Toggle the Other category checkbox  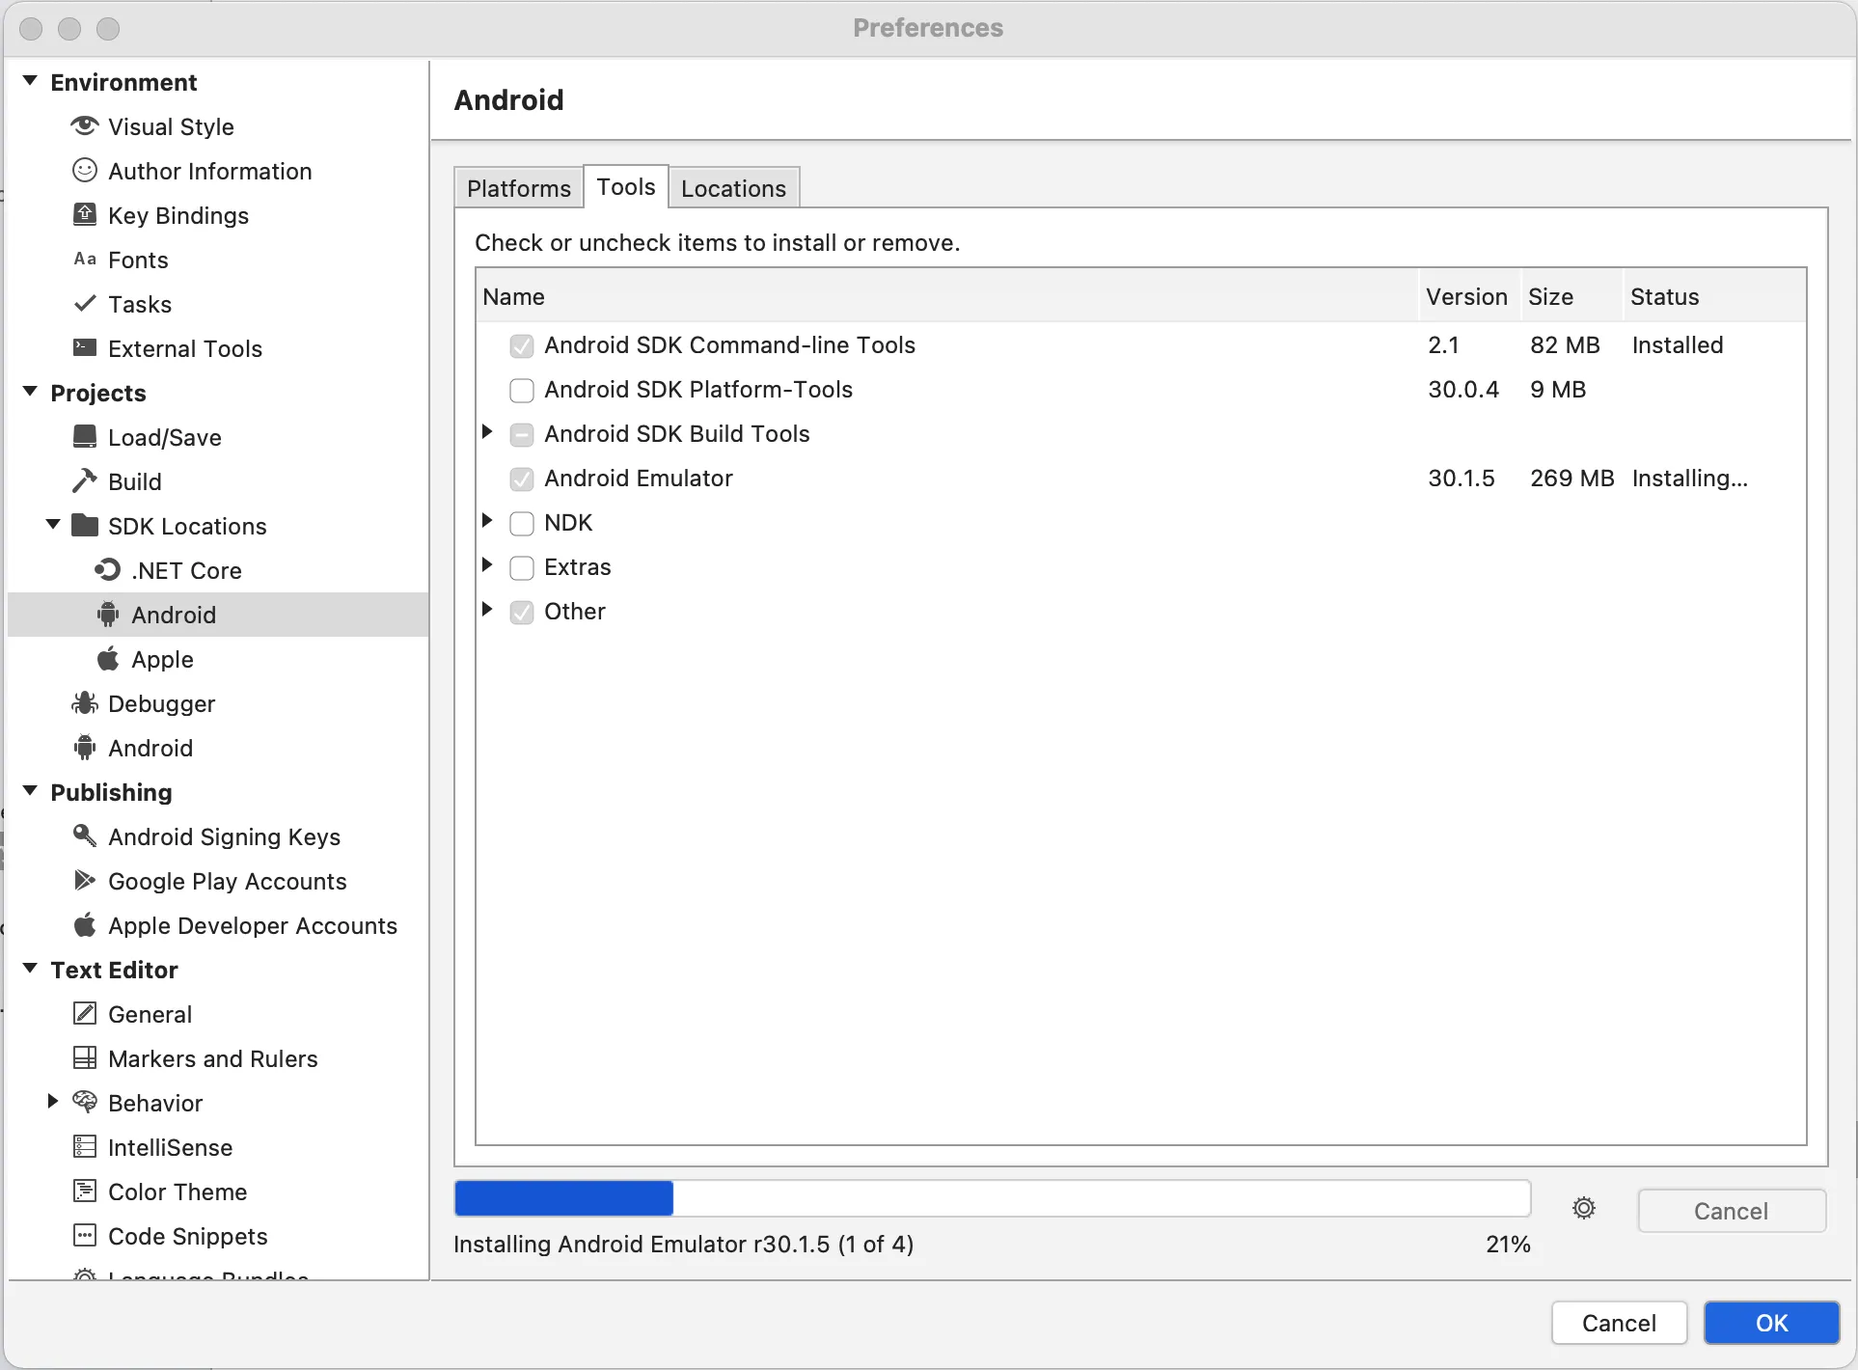click(522, 612)
